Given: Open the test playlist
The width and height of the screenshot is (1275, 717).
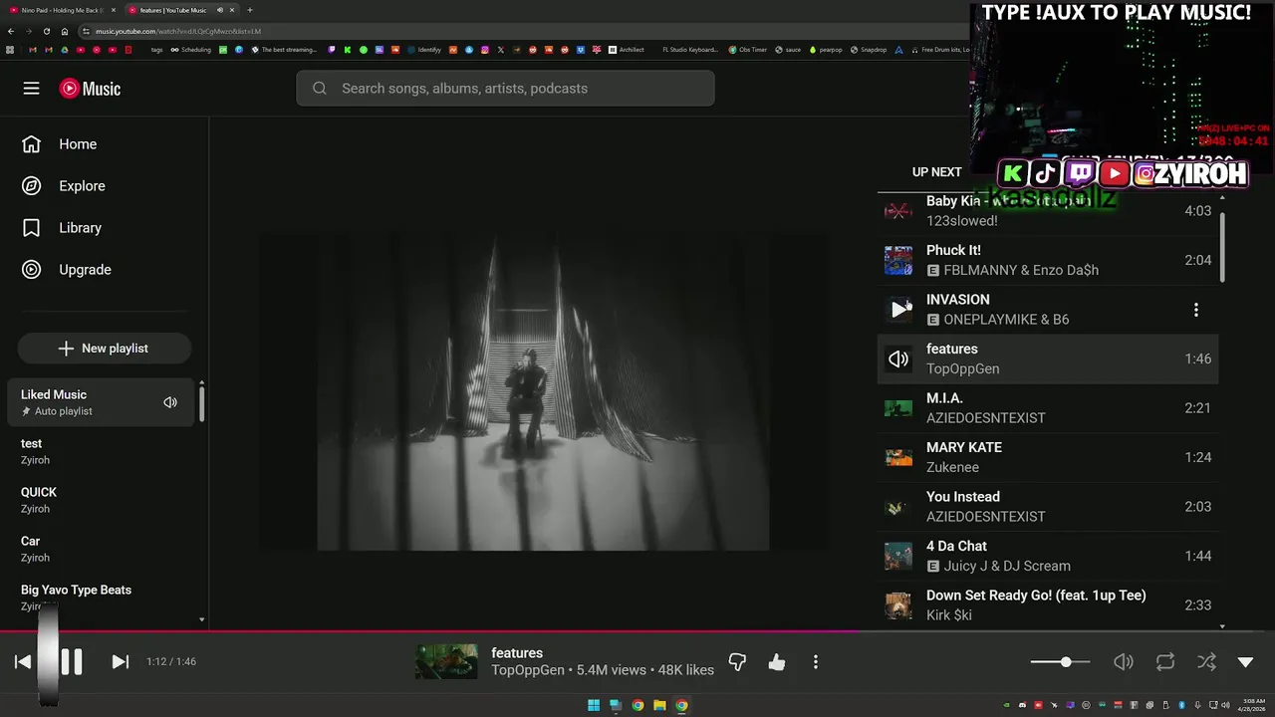Looking at the screenshot, I should click(x=100, y=451).
